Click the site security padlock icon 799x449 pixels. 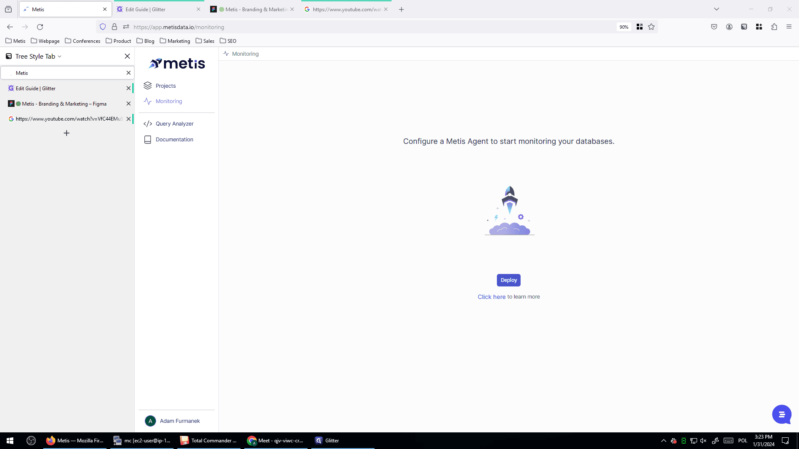coord(114,27)
